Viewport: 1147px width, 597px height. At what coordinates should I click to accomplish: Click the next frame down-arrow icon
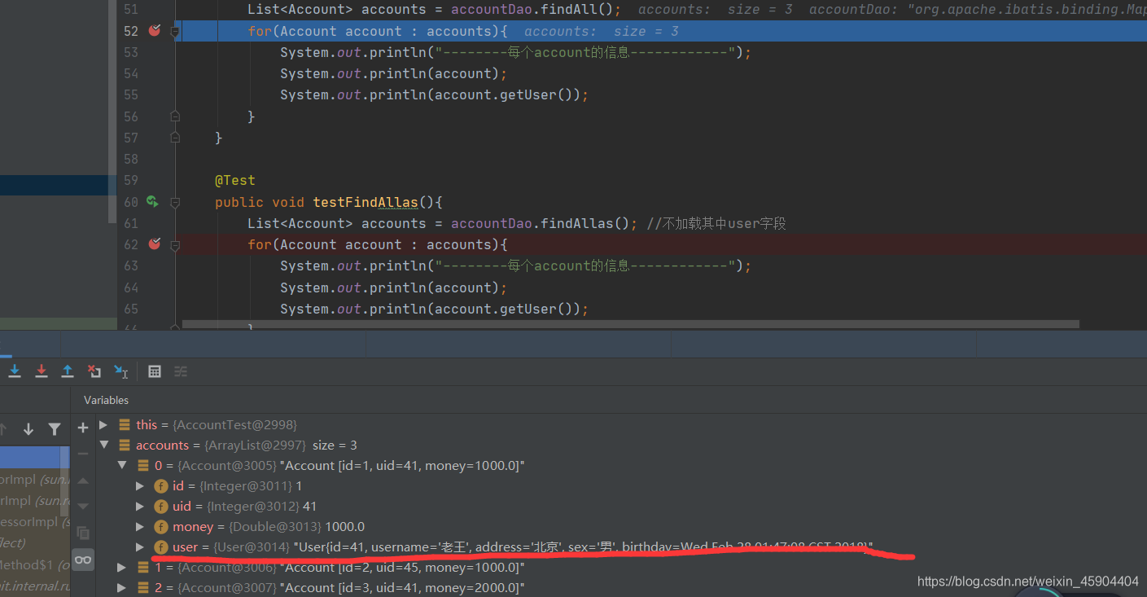click(28, 429)
